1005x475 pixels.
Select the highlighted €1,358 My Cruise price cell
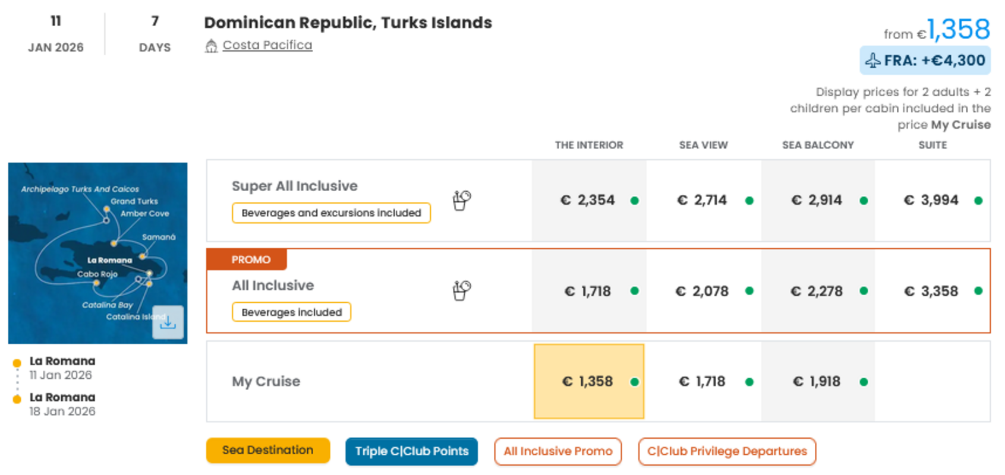pos(588,382)
